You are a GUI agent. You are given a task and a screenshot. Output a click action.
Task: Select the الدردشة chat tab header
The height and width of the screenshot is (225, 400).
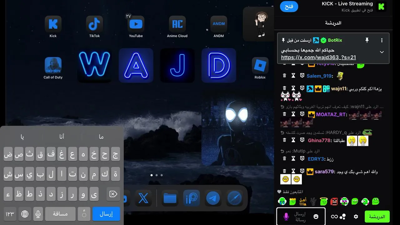point(333,23)
